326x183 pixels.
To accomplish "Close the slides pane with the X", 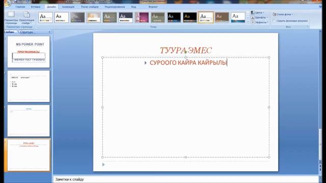I will (49, 32).
